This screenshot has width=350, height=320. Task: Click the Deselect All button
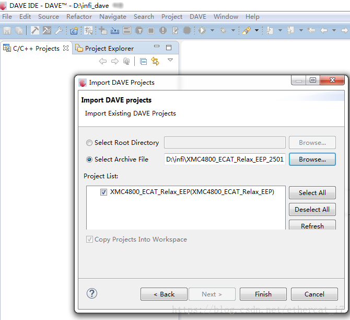pos(312,209)
